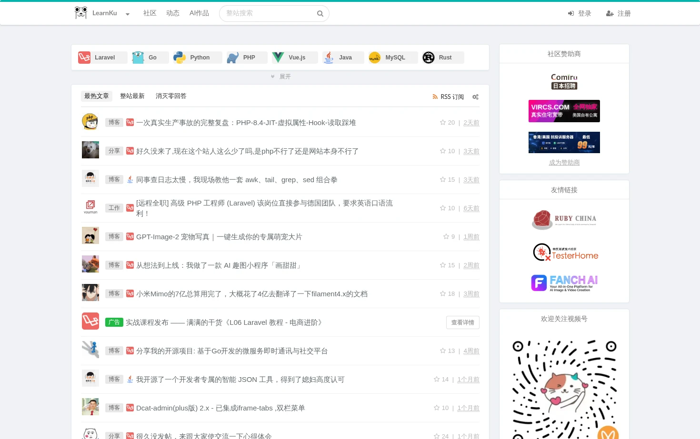Select the 整站最新 tab
This screenshot has width=700, height=439.
[x=132, y=96]
